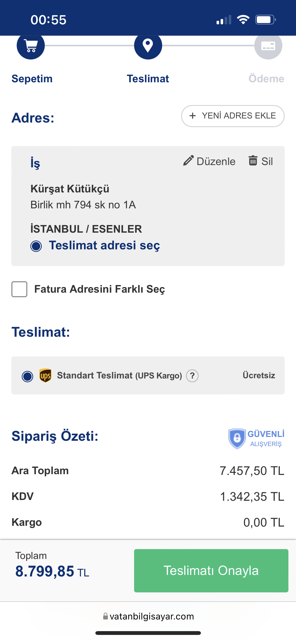Viewport: 296px width, 641px height.
Task: Select the Teslimat adresi seç radio
Action: click(x=36, y=246)
